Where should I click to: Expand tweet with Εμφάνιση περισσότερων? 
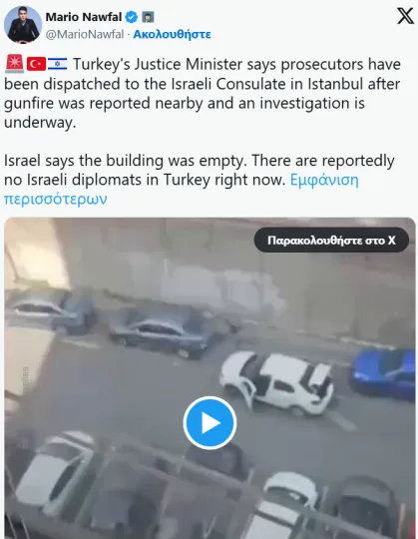point(181,189)
